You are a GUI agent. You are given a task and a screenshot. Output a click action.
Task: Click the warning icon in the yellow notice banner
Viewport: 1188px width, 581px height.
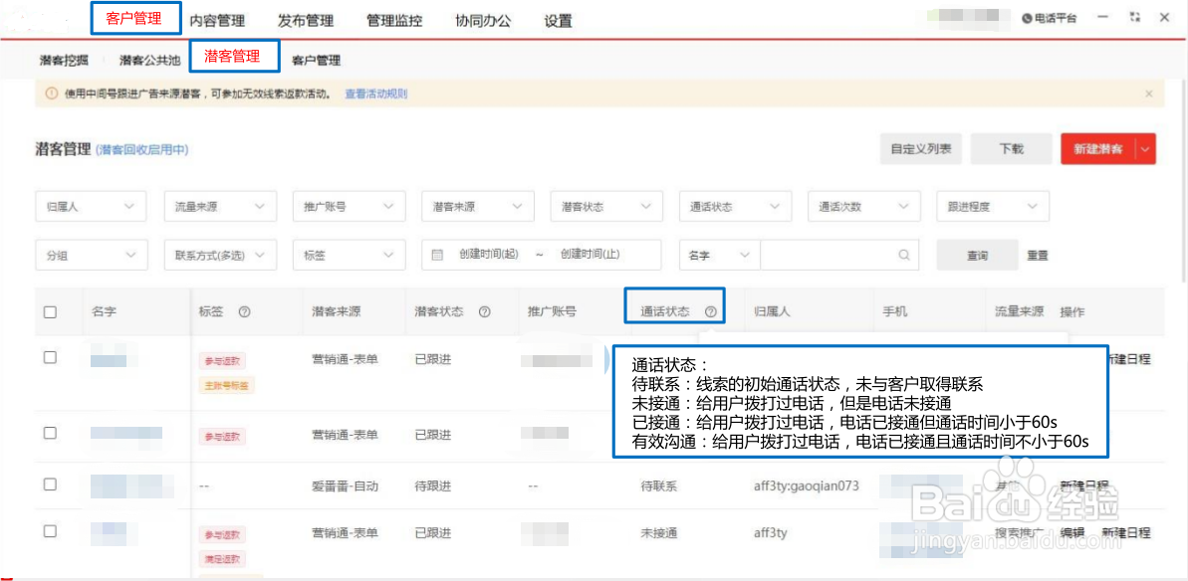[x=51, y=93]
